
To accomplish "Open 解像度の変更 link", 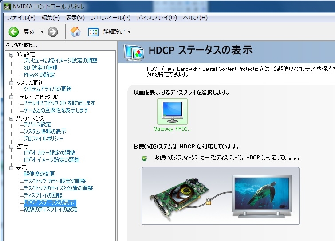I will tap(39, 174).
